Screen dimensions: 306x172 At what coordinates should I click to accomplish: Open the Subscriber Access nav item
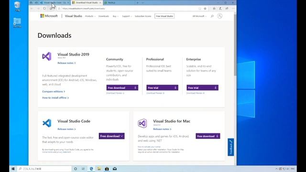point(143,16)
